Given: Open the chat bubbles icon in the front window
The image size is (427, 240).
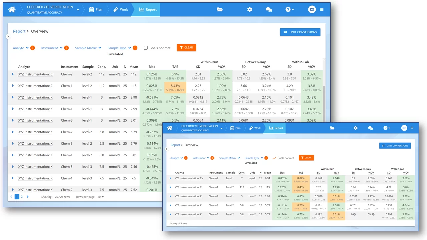Looking at the screenshot, I should tap(370, 128).
